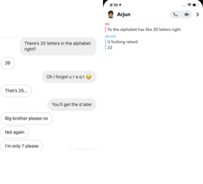Start a voice call with Arjun

[175, 15]
